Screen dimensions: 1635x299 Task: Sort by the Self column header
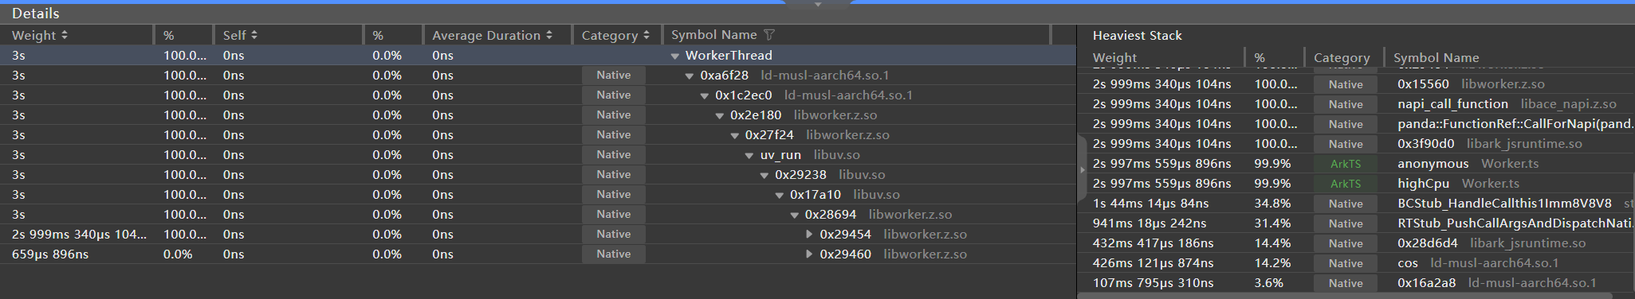(240, 35)
